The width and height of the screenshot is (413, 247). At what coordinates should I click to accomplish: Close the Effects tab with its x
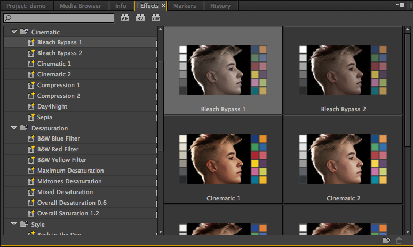pos(163,6)
